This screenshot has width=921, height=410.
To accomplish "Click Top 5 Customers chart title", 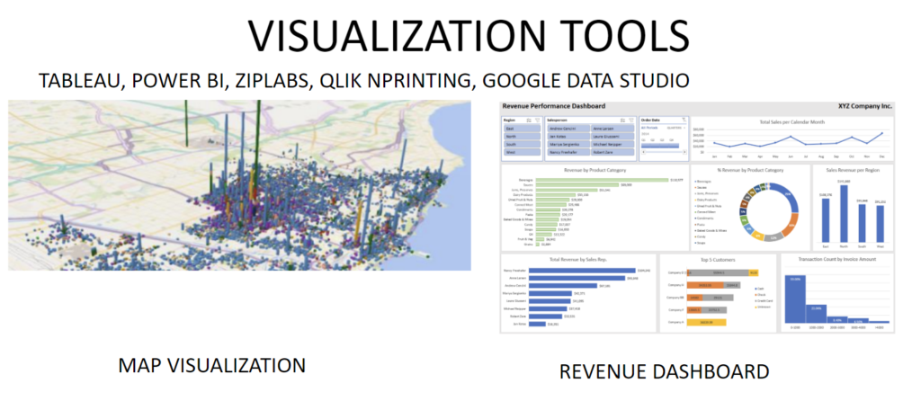I will 716,259.
